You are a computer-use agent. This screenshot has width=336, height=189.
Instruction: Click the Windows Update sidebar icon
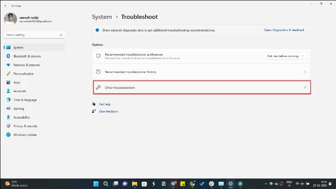click(x=8, y=135)
